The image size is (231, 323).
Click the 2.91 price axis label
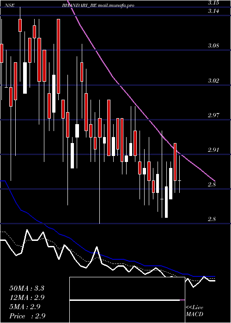213,150
